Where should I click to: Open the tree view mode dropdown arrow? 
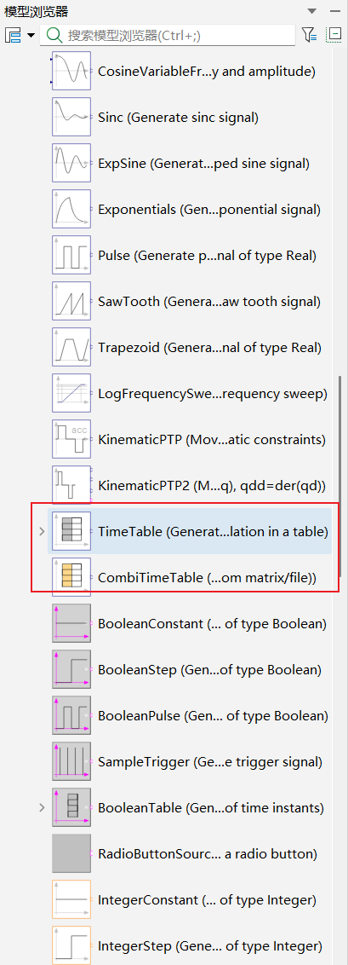coord(31,36)
